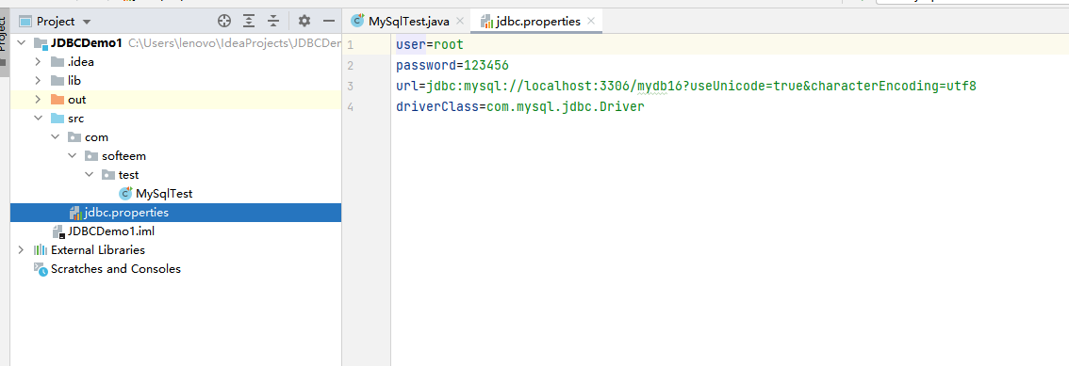The image size is (1069, 366).
Task: Expand External Libraries node
Action: [22, 249]
